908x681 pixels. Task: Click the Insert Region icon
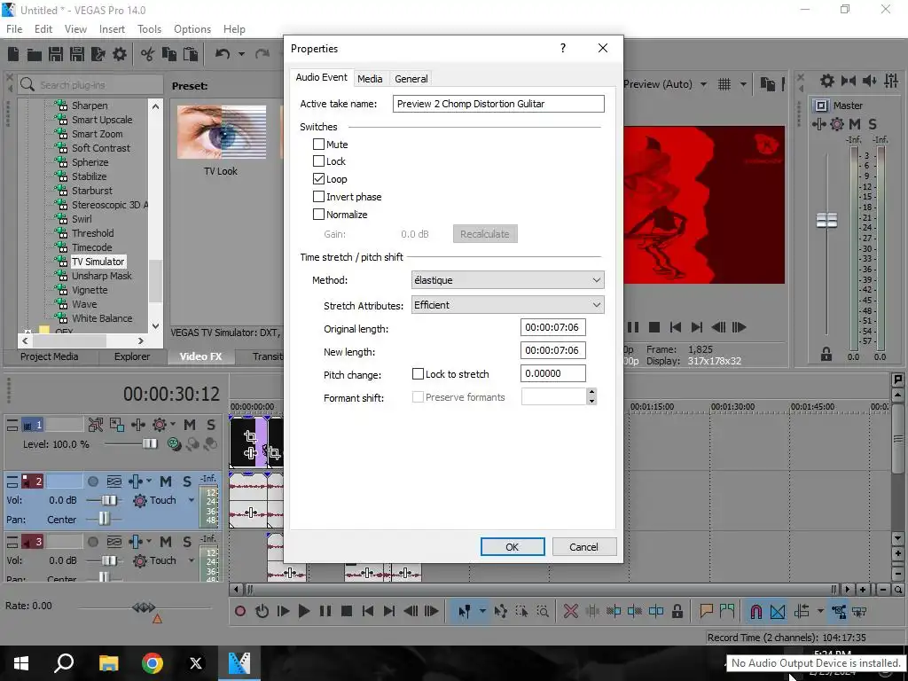727,611
